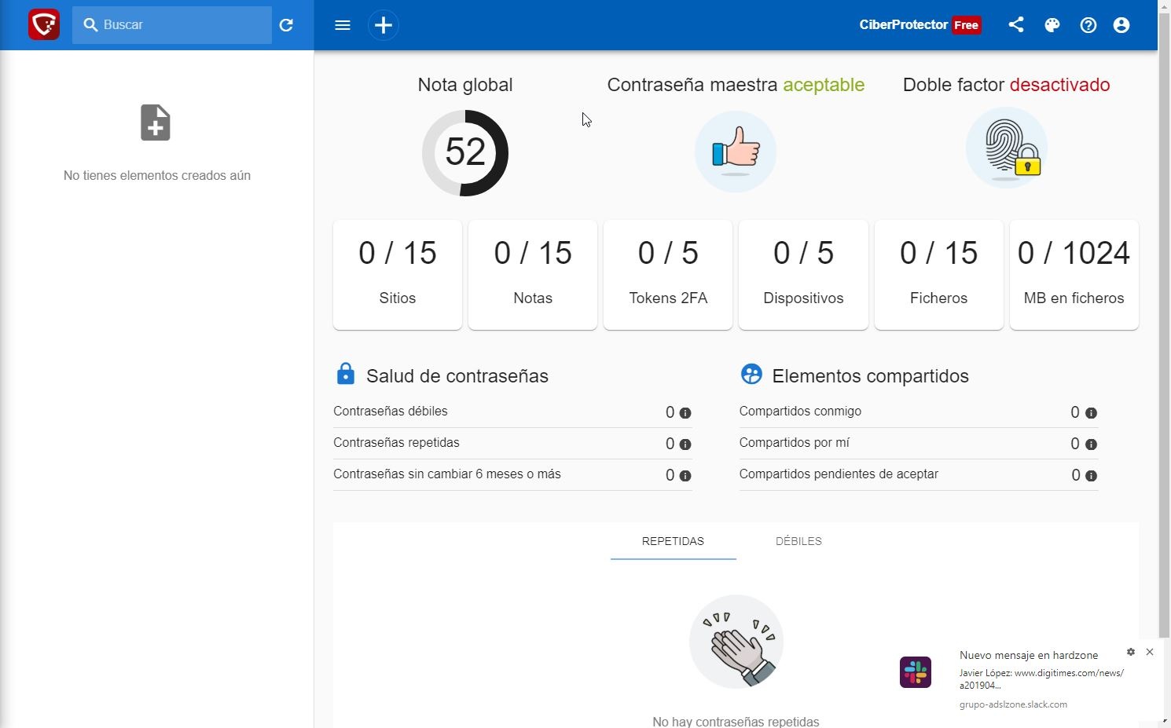
Task: Click the Free plan badge
Action: coord(966,25)
